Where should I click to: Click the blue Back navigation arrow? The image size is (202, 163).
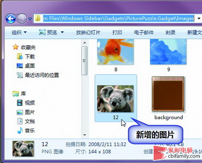click(x=11, y=19)
